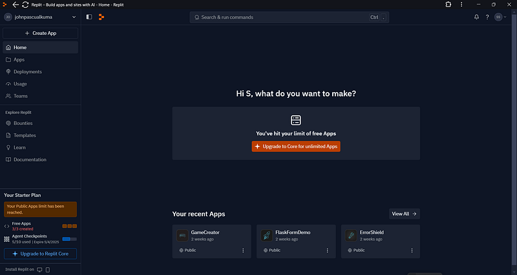Click Upgrade to Core for unlimited Apps
Screen dimensions: 517x275
(x=296, y=146)
